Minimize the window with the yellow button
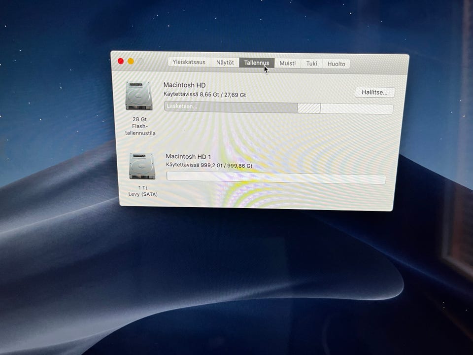Image resolution: width=473 pixels, height=355 pixels. (x=131, y=61)
